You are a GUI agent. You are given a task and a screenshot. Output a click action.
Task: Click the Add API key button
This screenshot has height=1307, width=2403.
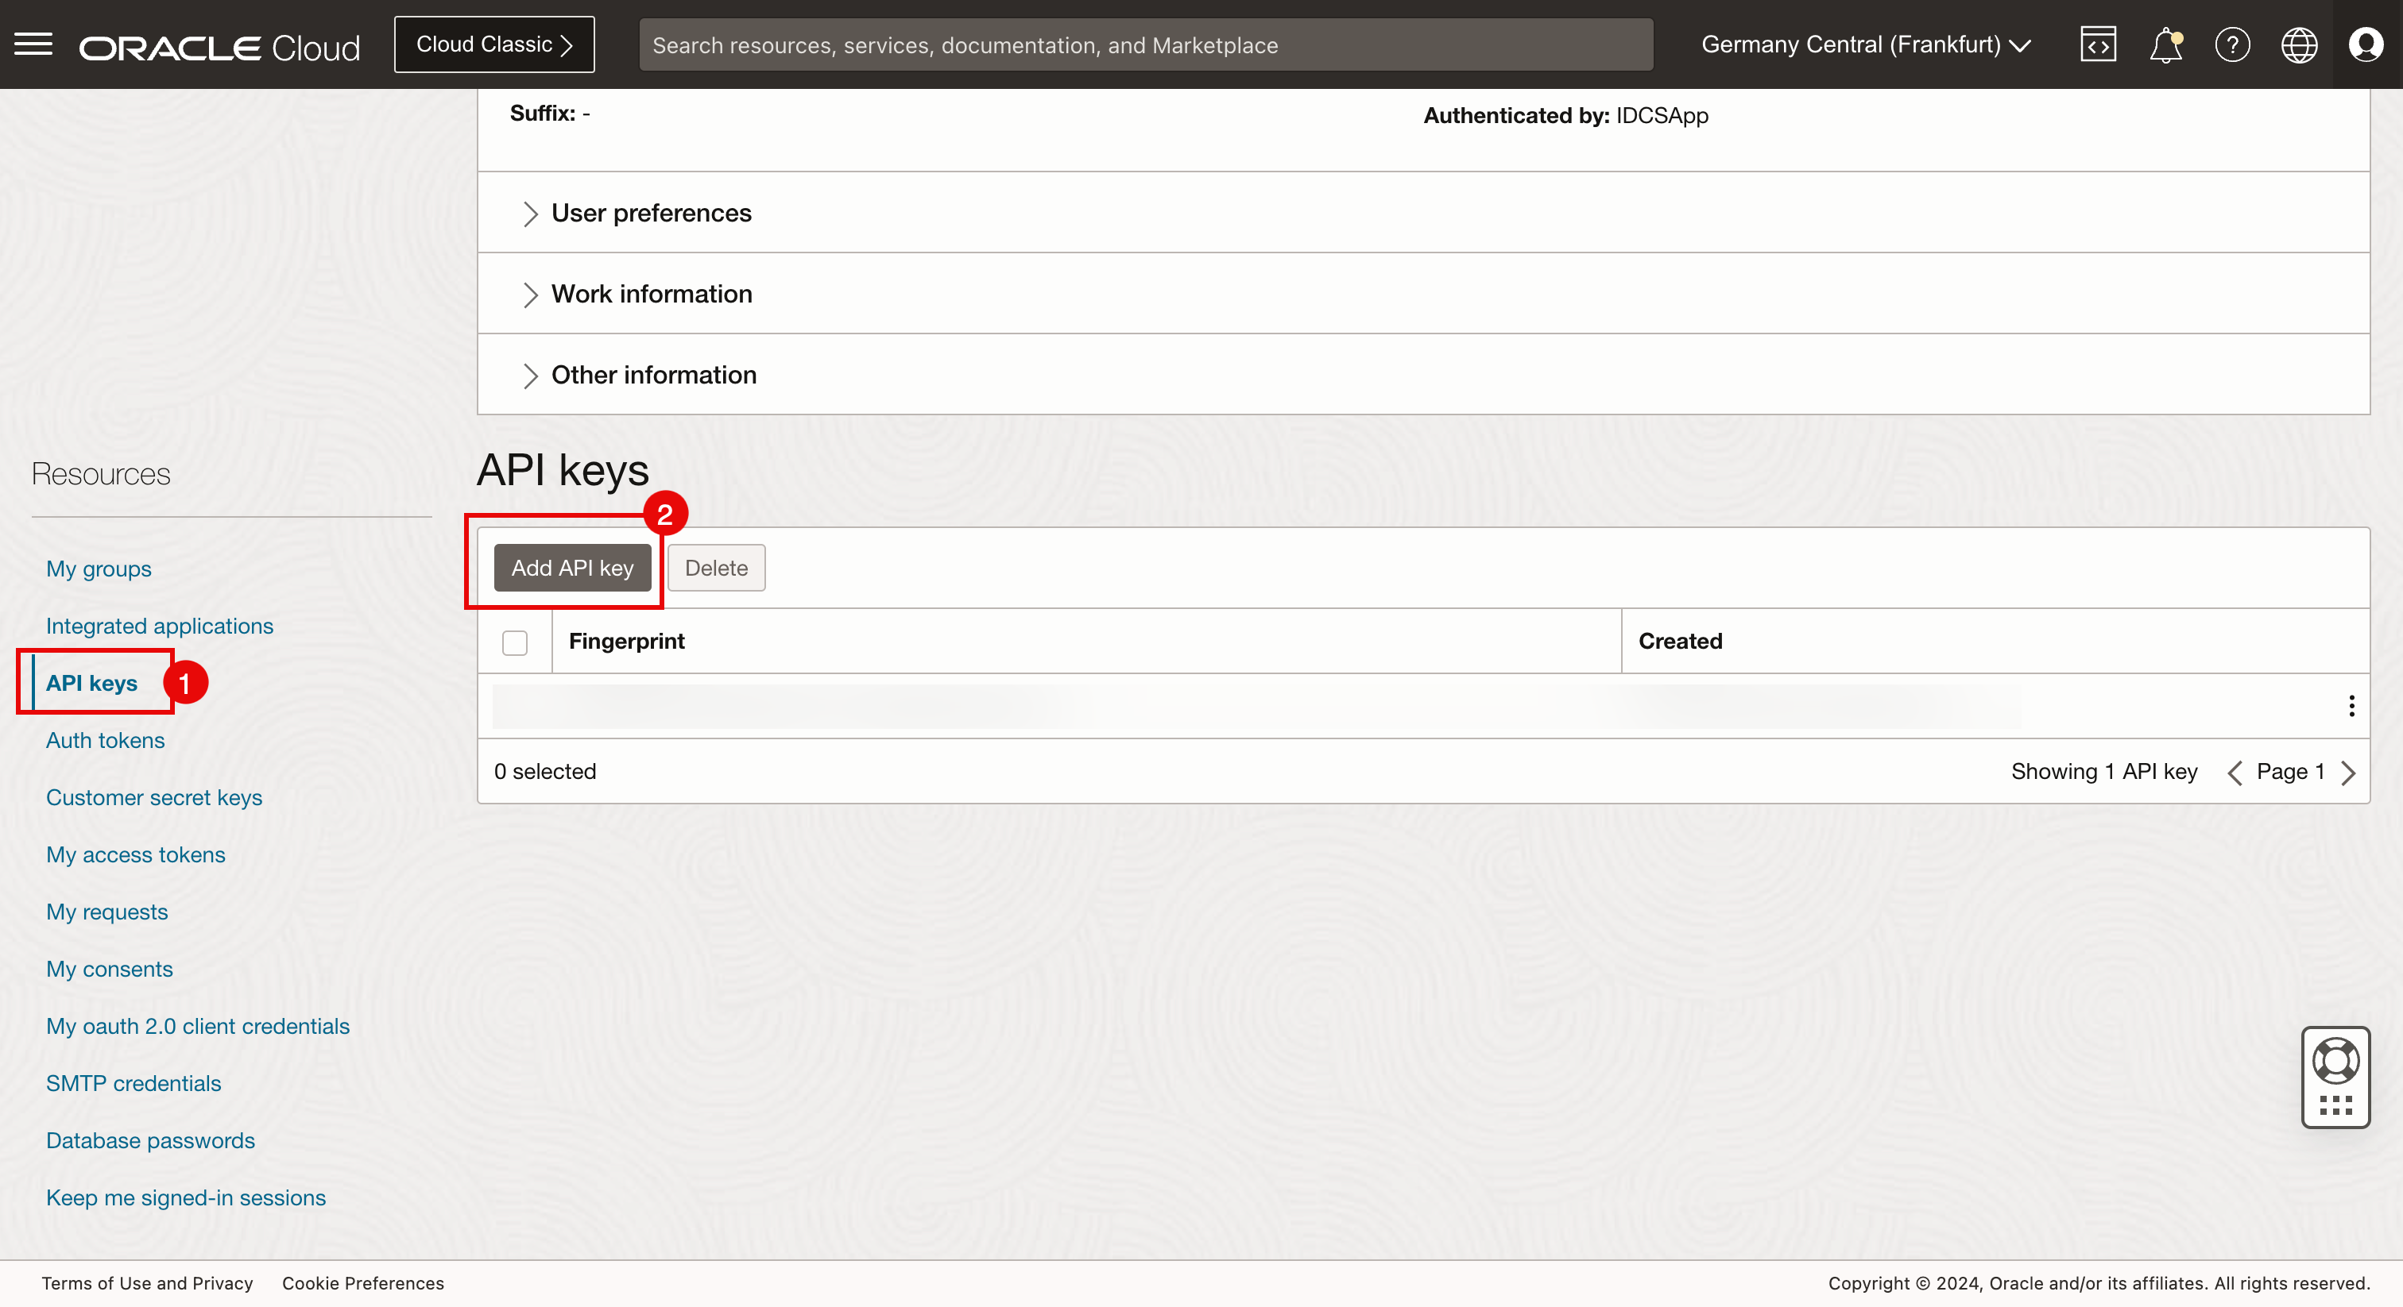coord(572,568)
